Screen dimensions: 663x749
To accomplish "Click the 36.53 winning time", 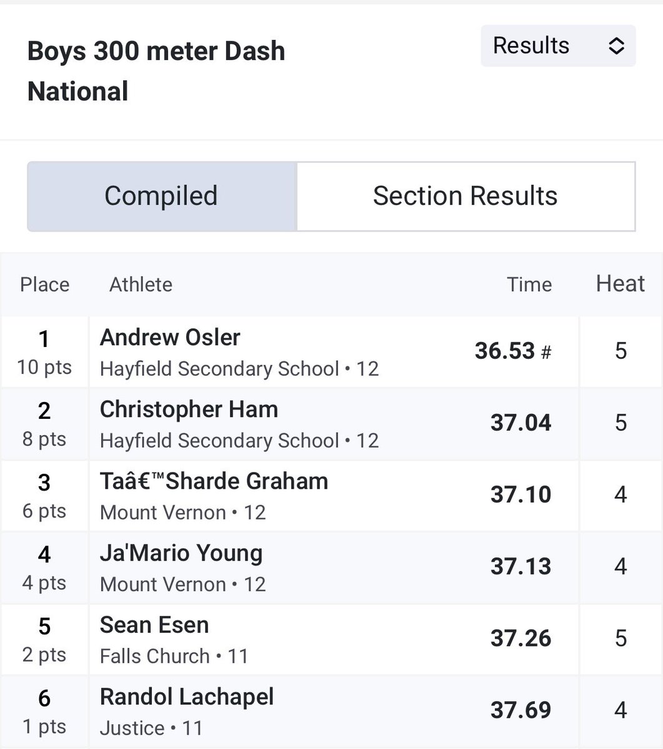I will click(504, 351).
